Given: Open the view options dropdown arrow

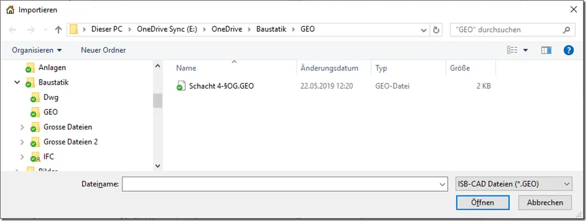Looking at the screenshot, I should pos(526,50).
